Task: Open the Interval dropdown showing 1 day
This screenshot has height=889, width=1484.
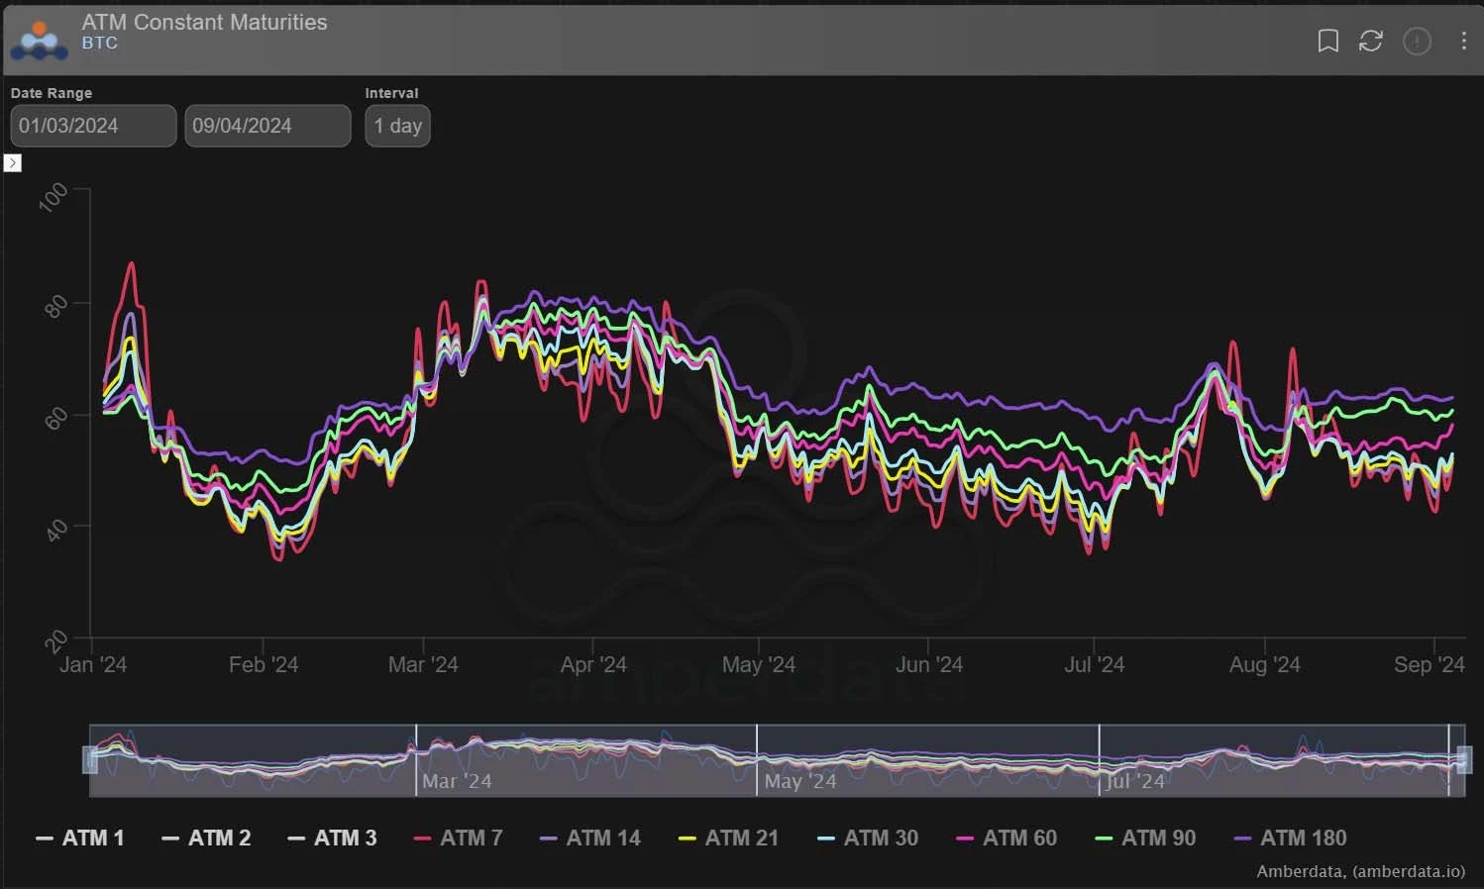Action: (397, 126)
